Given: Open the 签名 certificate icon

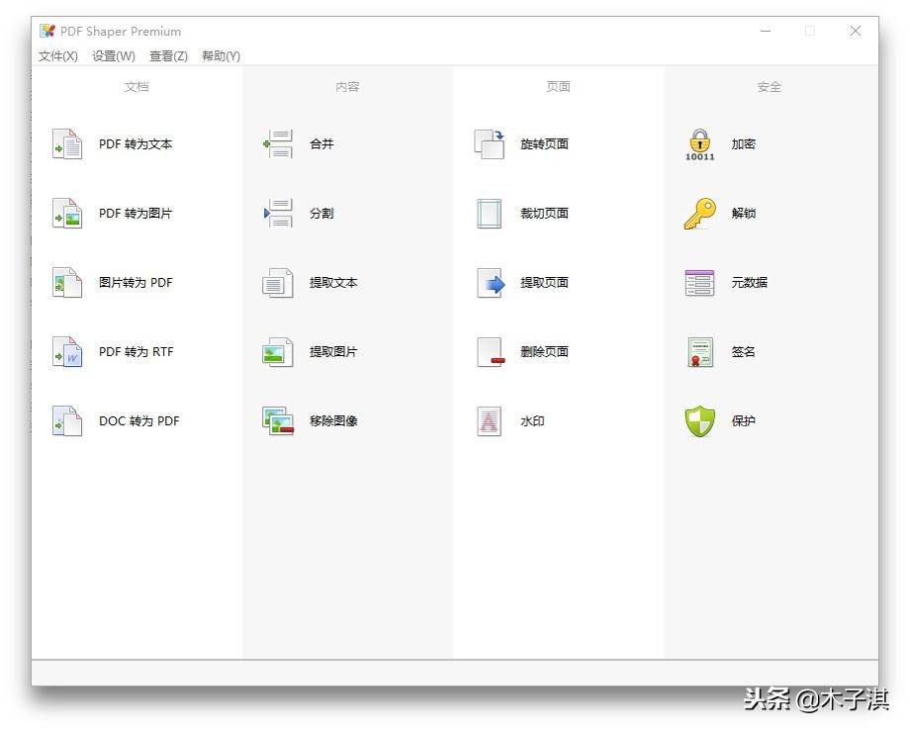Looking at the screenshot, I should [699, 352].
